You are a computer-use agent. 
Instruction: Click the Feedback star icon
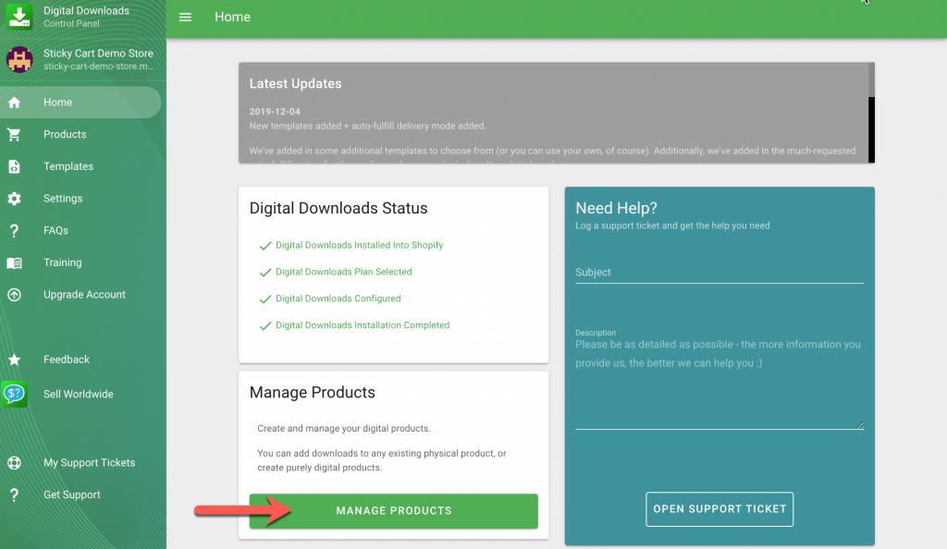click(x=14, y=360)
